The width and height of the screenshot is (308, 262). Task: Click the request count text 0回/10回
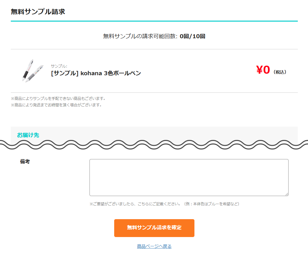coord(193,36)
